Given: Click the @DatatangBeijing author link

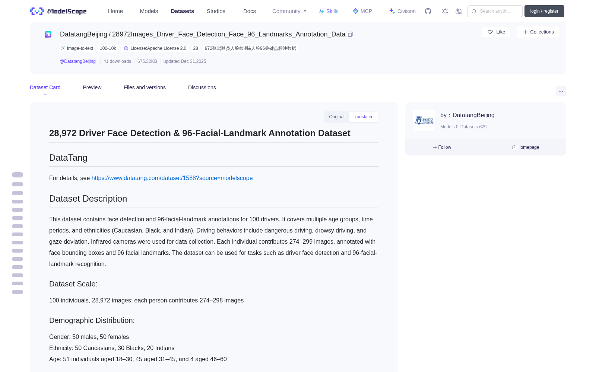Looking at the screenshot, I should point(77,61).
